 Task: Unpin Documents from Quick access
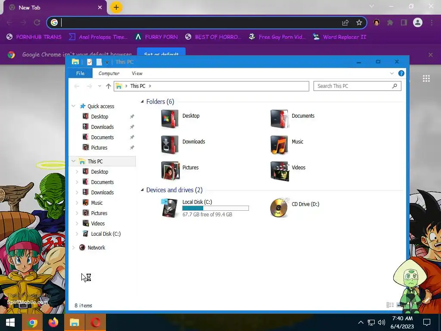(132, 137)
